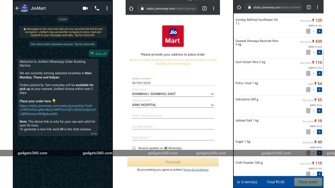Open browser menu in product list screen
This screenshot has width=335, height=188.
click(x=317, y=7)
